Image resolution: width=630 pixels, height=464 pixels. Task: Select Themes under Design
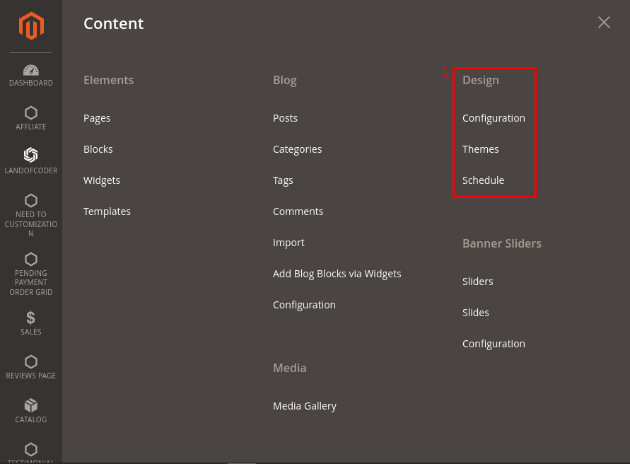pyautogui.click(x=481, y=149)
